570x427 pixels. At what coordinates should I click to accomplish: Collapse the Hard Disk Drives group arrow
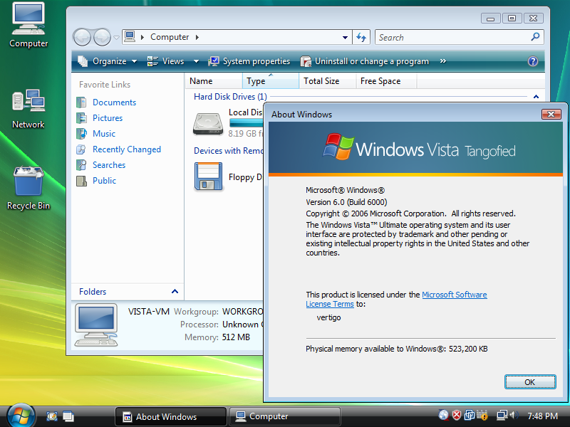[x=536, y=97]
